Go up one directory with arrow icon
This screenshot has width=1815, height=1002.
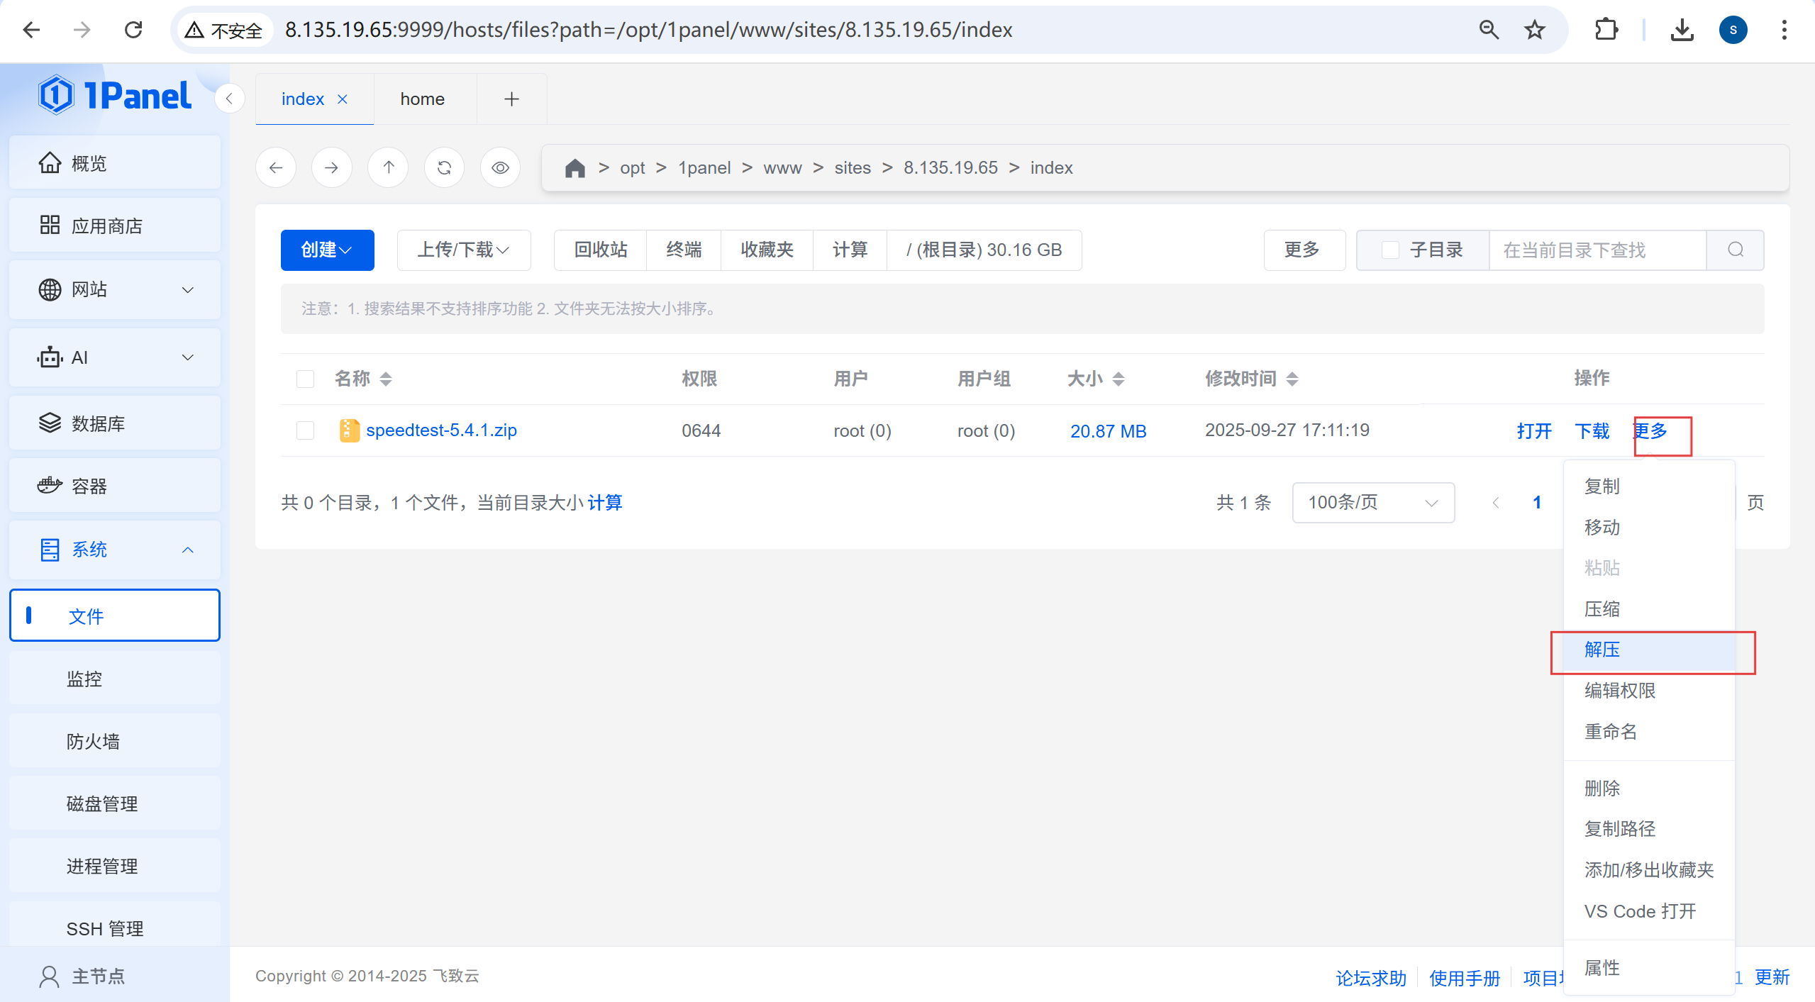(388, 168)
